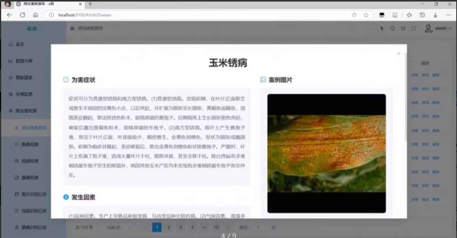The width and height of the screenshot is (457, 238).
Task: Open the admin user dropdown
Action: click(x=443, y=28)
